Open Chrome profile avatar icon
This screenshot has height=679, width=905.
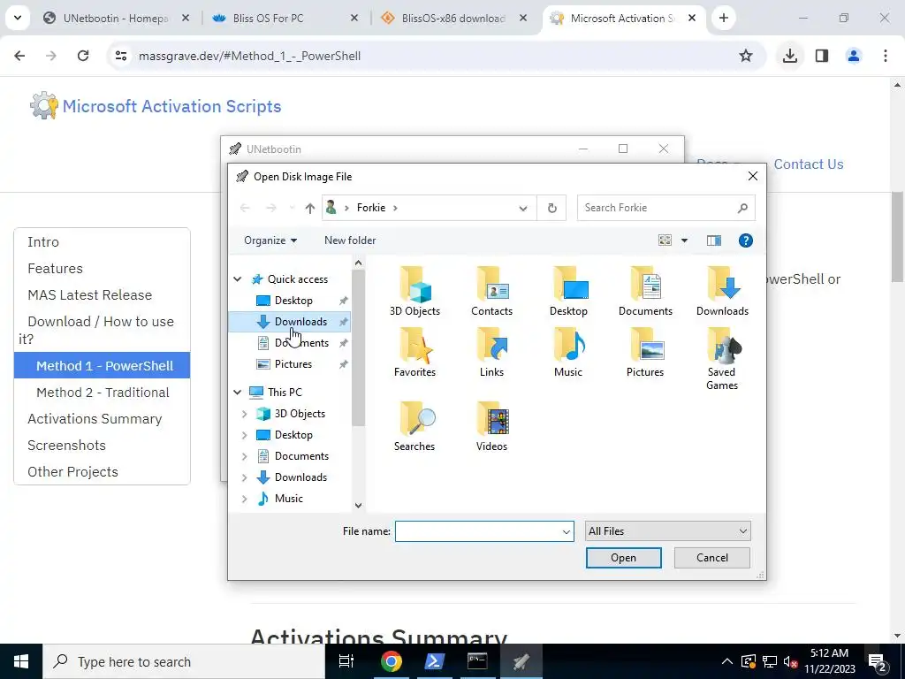point(853,56)
